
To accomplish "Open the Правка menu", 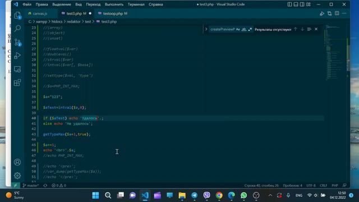I will coord(42,4).
